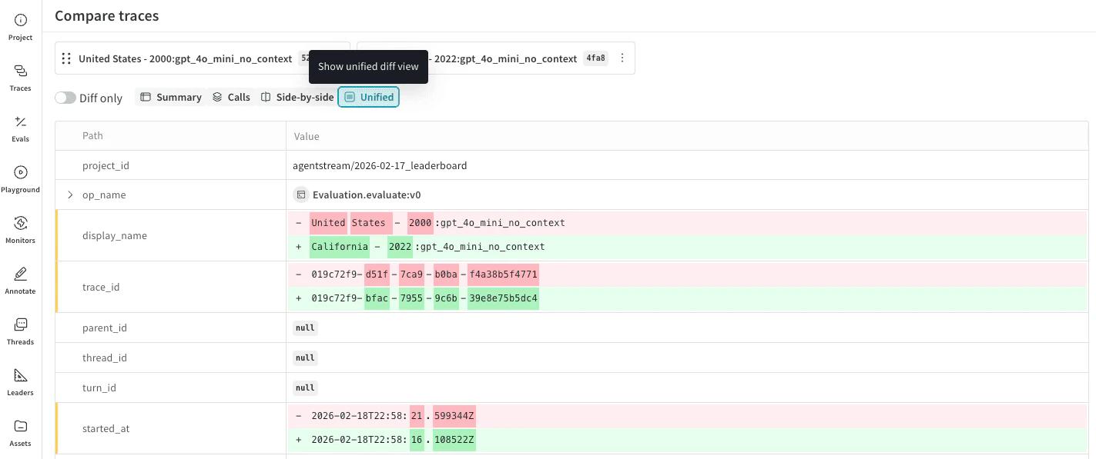Click the added trace_id ending 39e8e75b5dc4

(687, 298)
